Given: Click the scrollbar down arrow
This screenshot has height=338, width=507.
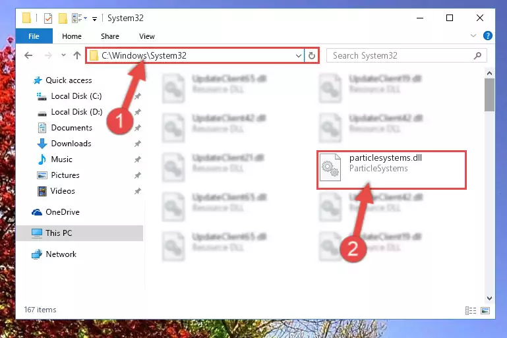Looking at the screenshot, I should pyautogui.click(x=489, y=298).
